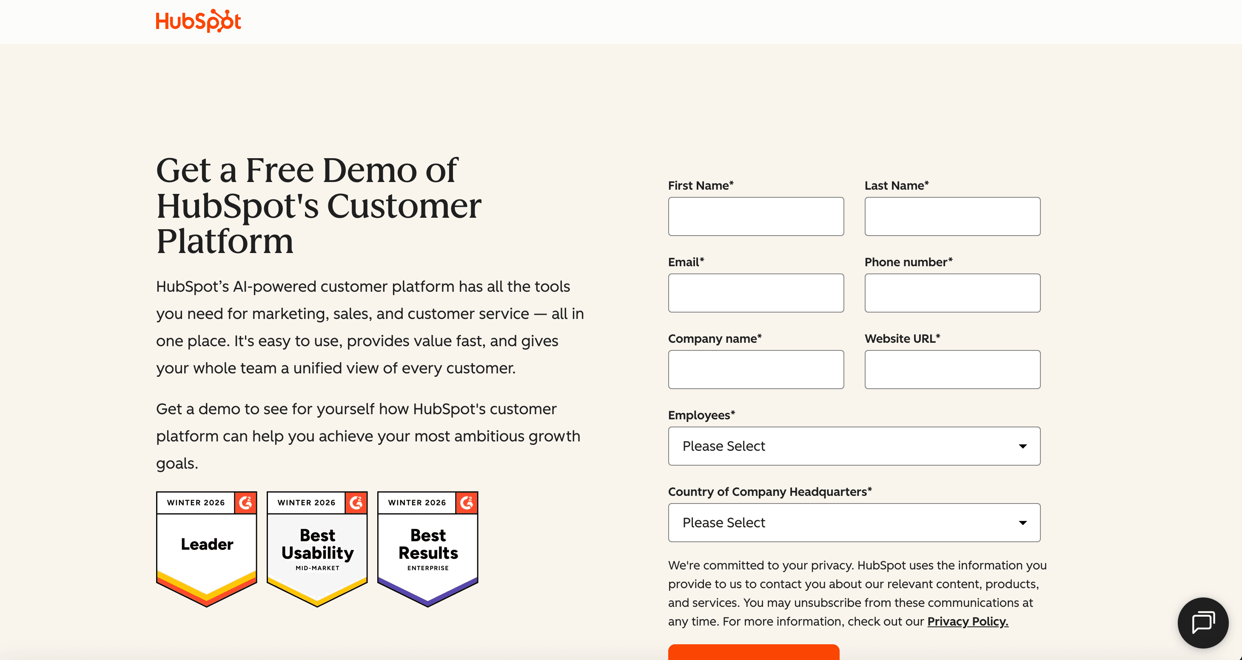Open the Privacy Policy link
The width and height of the screenshot is (1242, 660).
pyautogui.click(x=967, y=621)
